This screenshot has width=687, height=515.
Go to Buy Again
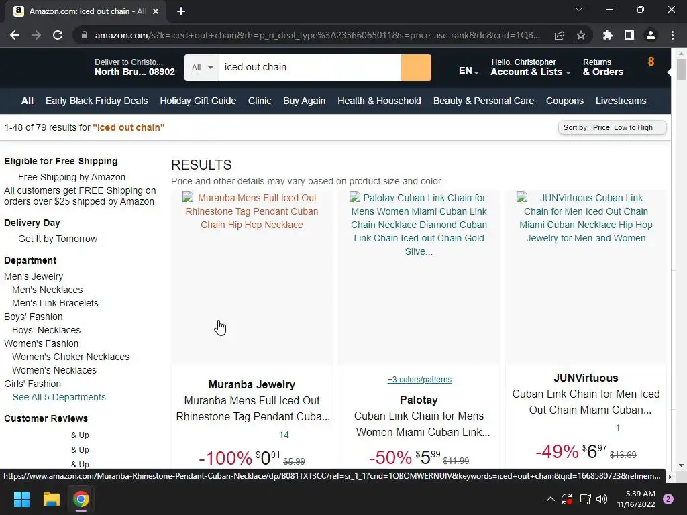[305, 101]
